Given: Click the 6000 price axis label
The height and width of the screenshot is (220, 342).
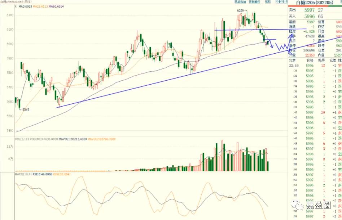Looking at the screenshot, I should (10, 44).
